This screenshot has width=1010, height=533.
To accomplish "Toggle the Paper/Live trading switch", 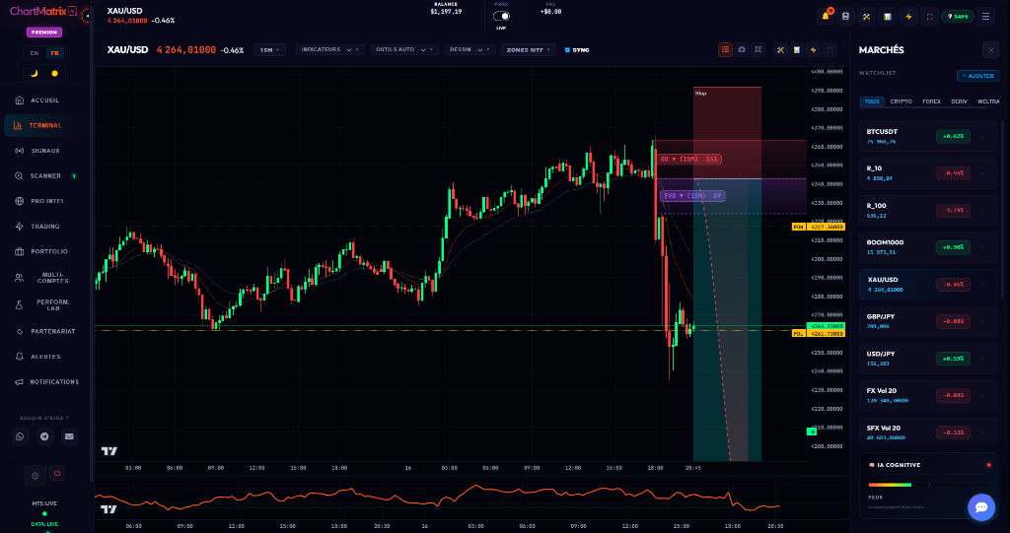I will coord(501,16).
